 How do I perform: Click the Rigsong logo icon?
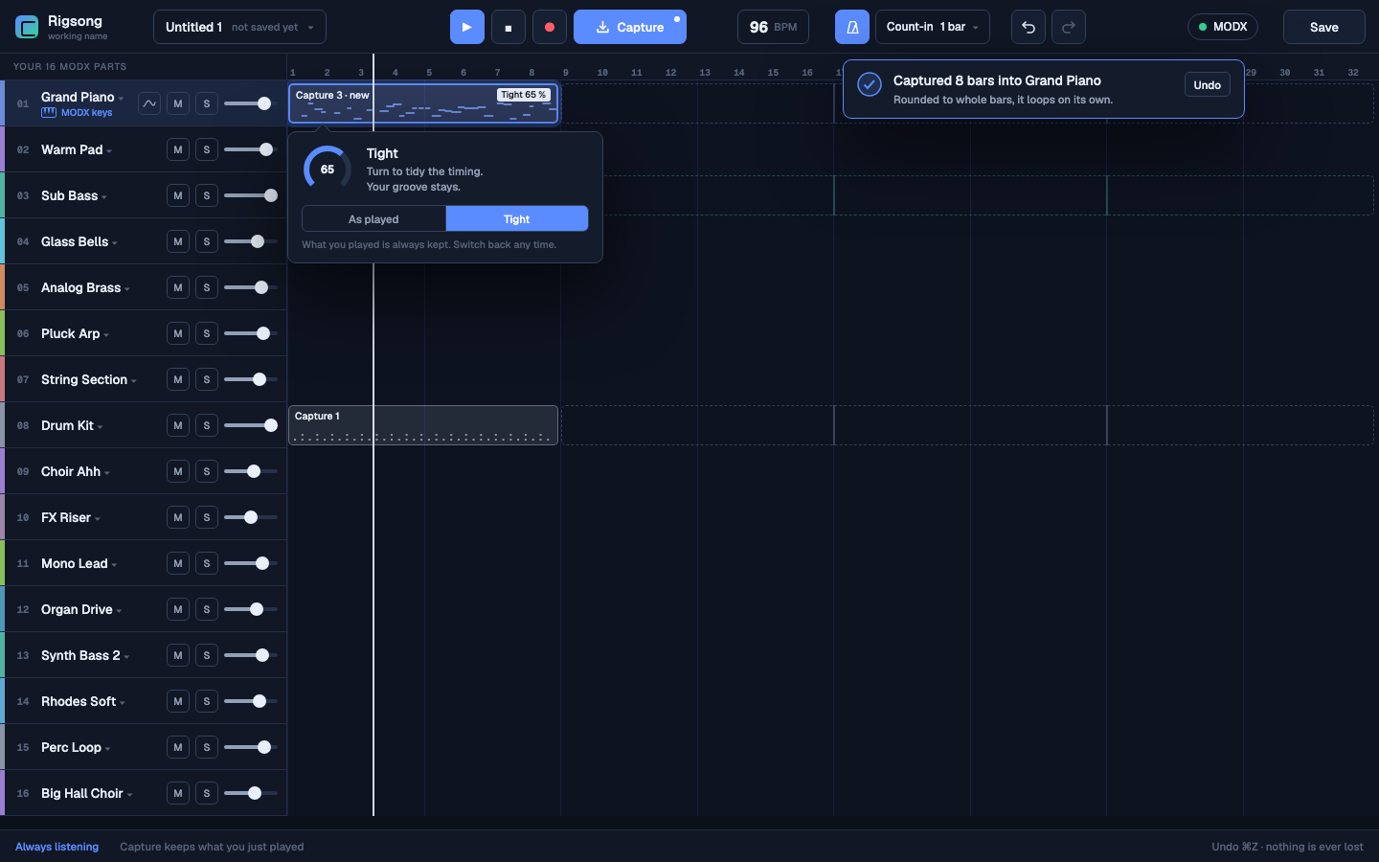click(x=27, y=27)
